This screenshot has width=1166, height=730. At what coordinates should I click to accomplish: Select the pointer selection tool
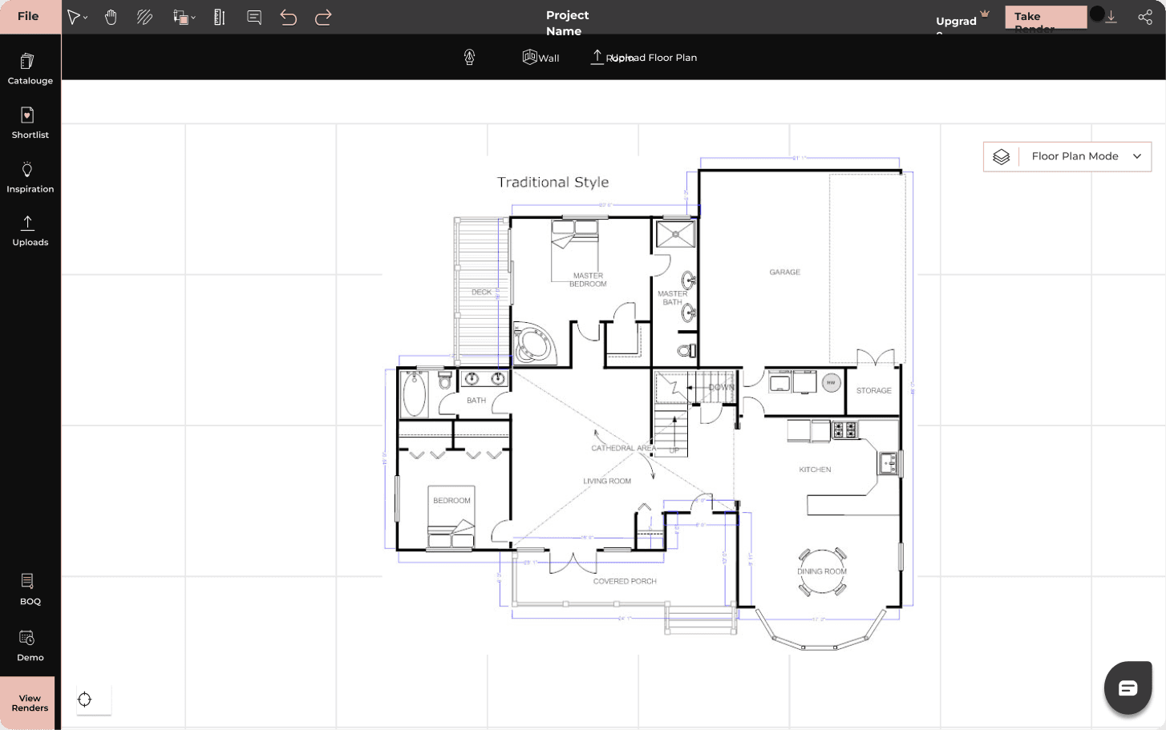(73, 17)
